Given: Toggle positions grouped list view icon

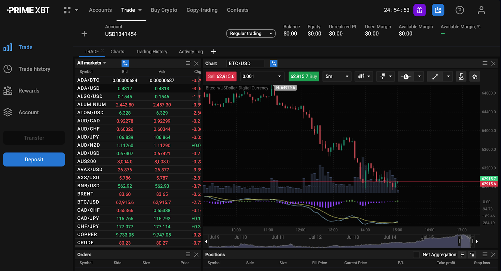Looking at the screenshot, I should [x=462, y=255].
